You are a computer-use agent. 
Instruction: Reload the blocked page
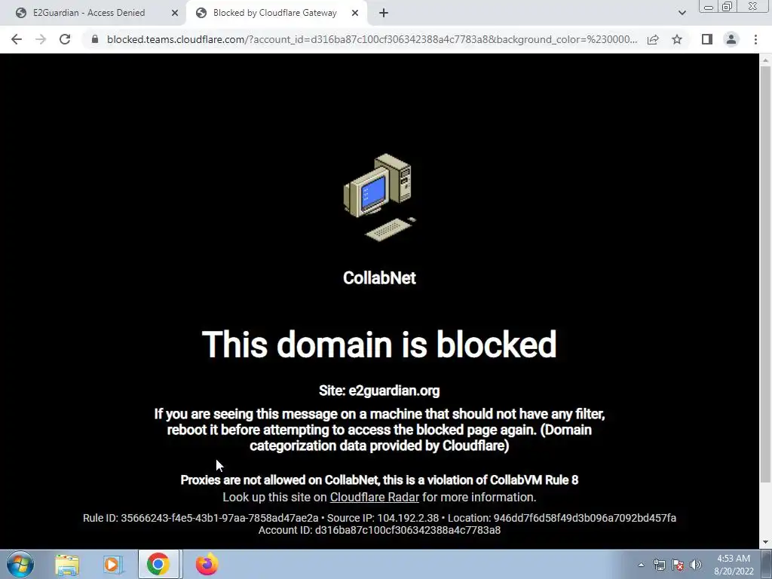65,39
